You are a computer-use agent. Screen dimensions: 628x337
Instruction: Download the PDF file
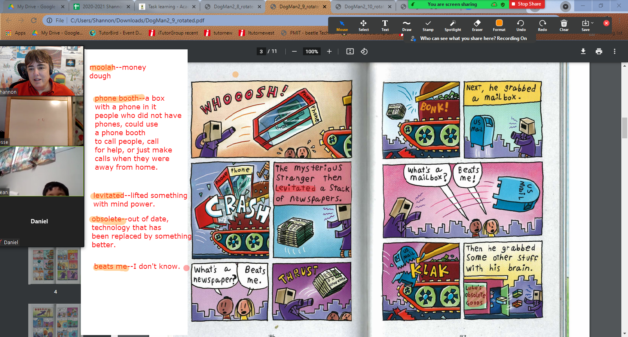[x=583, y=51]
